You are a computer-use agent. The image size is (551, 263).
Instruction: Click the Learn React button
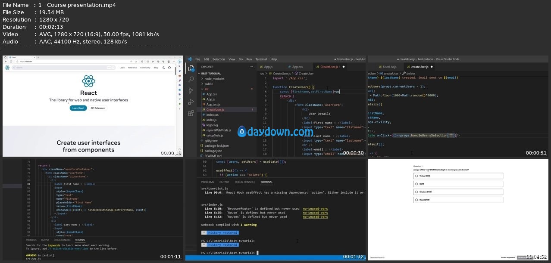(78, 108)
